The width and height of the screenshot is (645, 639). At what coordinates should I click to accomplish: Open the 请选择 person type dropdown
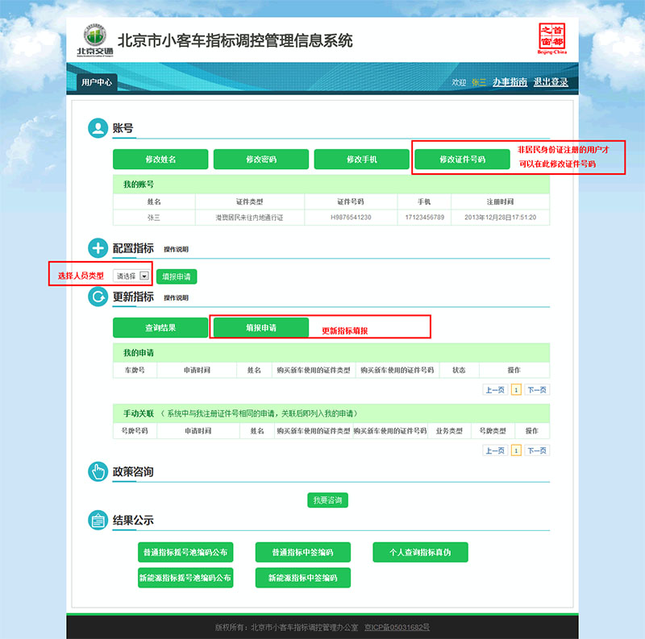coord(131,275)
